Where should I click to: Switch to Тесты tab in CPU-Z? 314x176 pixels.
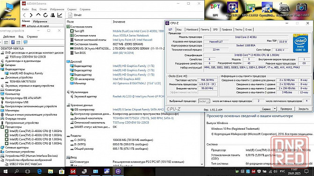[x=239, y=29]
